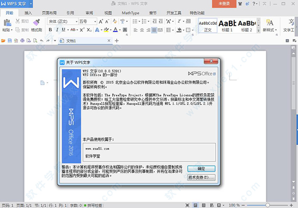Apply character shading icon
Viewport: 298px width, 208px height.
tap(125, 30)
